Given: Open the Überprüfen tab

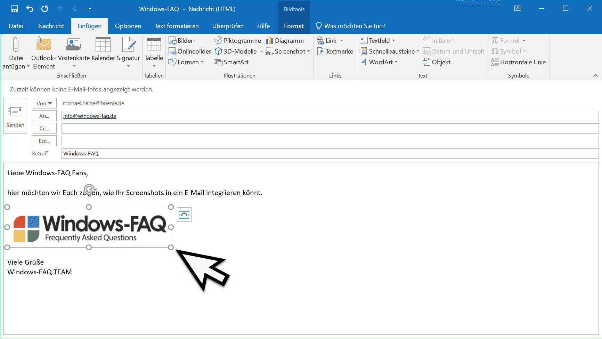Looking at the screenshot, I should coord(228,26).
